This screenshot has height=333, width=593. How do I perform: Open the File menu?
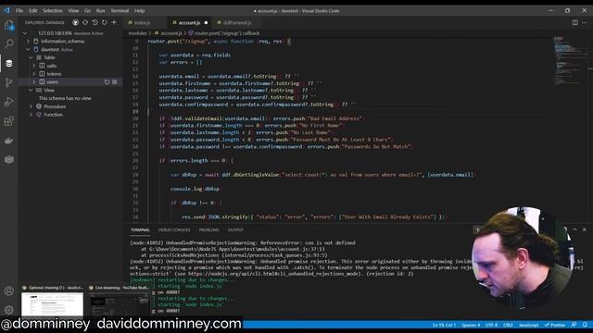coord(19,10)
